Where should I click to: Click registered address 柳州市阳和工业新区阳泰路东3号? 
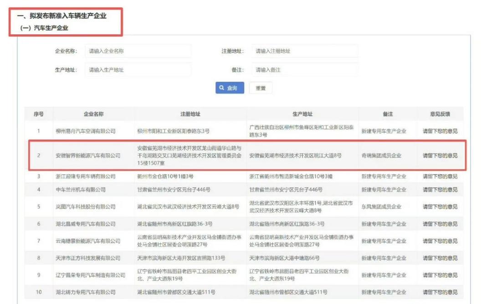click(x=173, y=131)
